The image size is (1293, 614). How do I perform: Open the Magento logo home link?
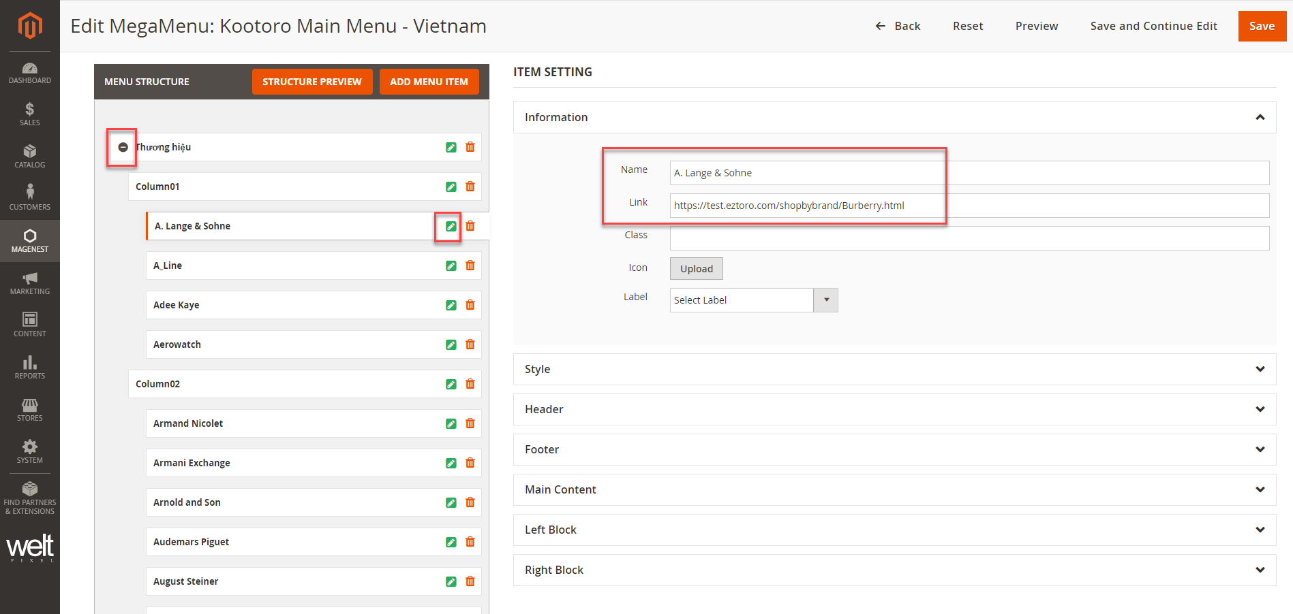(30, 26)
